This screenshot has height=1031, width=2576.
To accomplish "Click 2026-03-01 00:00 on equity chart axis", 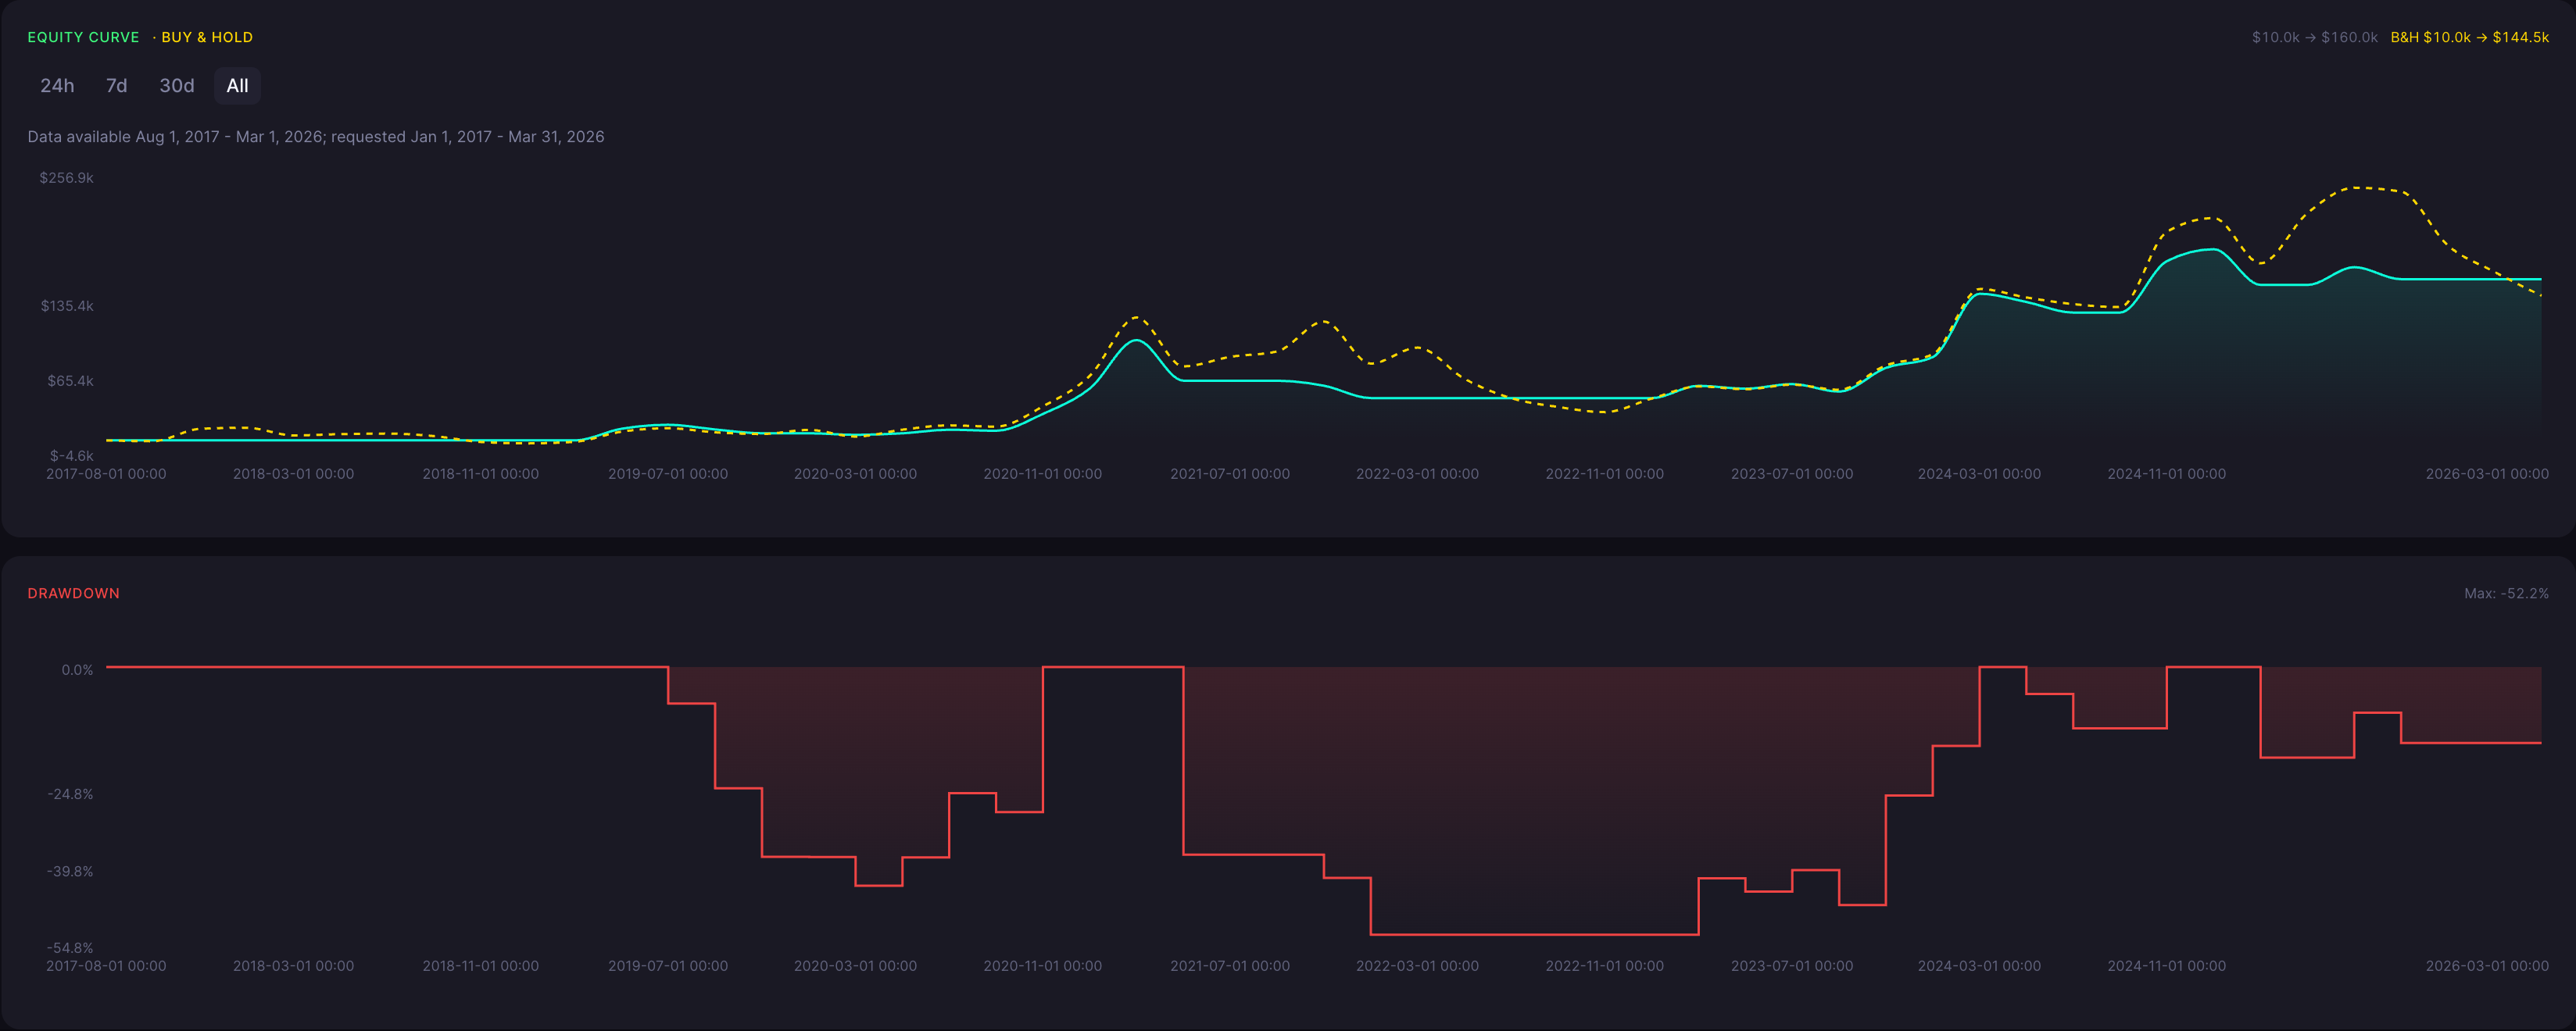I will pos(2487,473).
